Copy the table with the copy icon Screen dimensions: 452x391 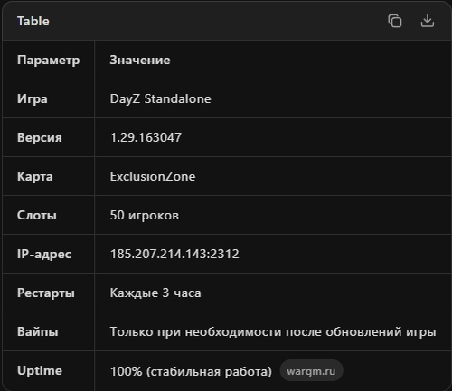pyautogui.click(x=395, y=21)
